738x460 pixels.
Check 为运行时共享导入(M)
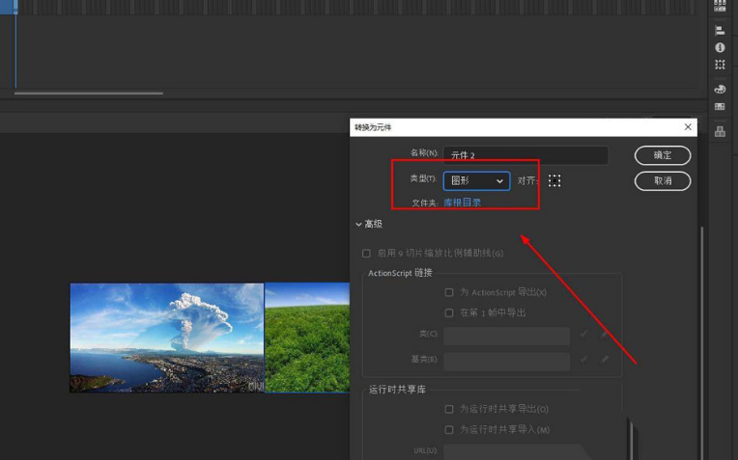449,430
